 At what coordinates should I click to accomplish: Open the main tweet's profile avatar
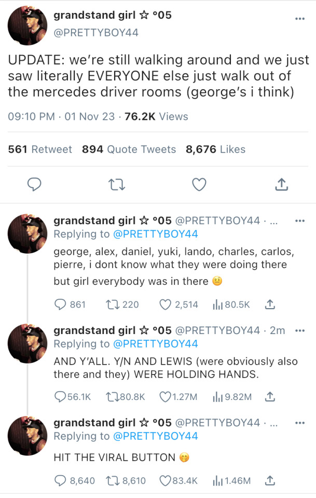tap(28, 25)
